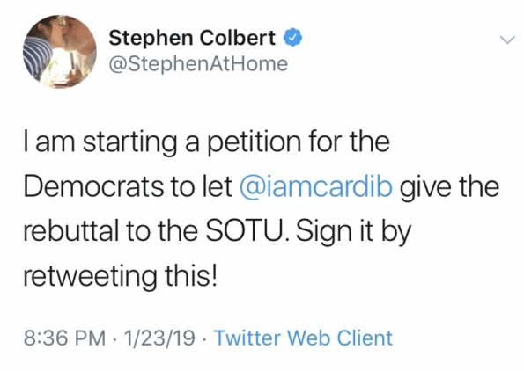Expand the tweet options chevron

pos(507,40)
